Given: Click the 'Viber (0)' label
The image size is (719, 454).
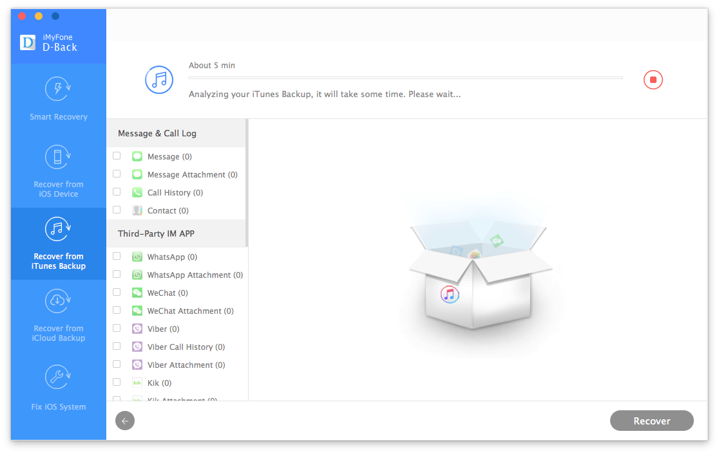Looking at the screenshot, I should coord(163,329).
